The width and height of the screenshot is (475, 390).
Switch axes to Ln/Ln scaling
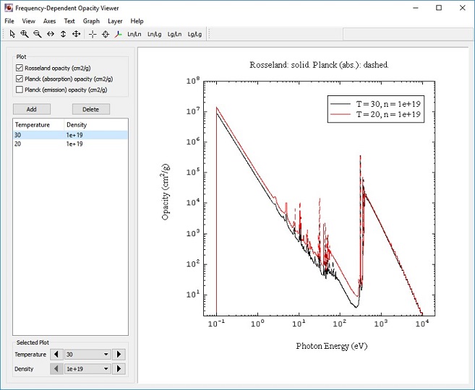pyautogui.click(x=134, y=34)
